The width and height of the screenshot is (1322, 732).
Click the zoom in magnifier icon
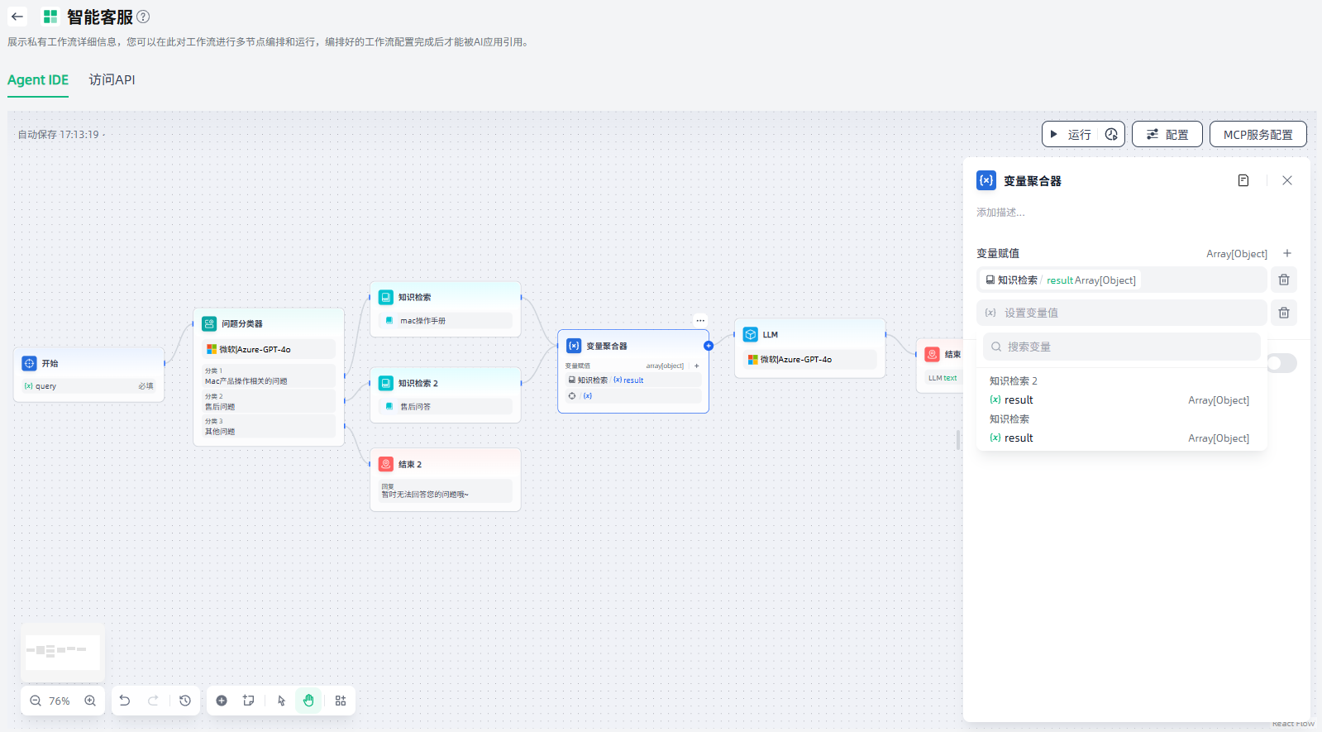(x=90, y=701)
